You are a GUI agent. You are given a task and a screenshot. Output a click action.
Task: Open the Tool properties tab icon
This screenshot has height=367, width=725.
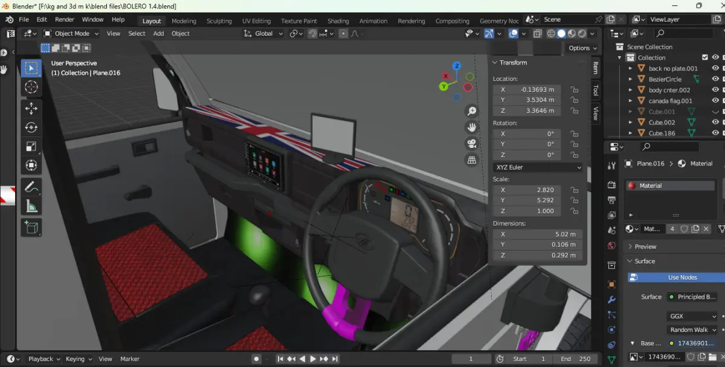[611, 165]
